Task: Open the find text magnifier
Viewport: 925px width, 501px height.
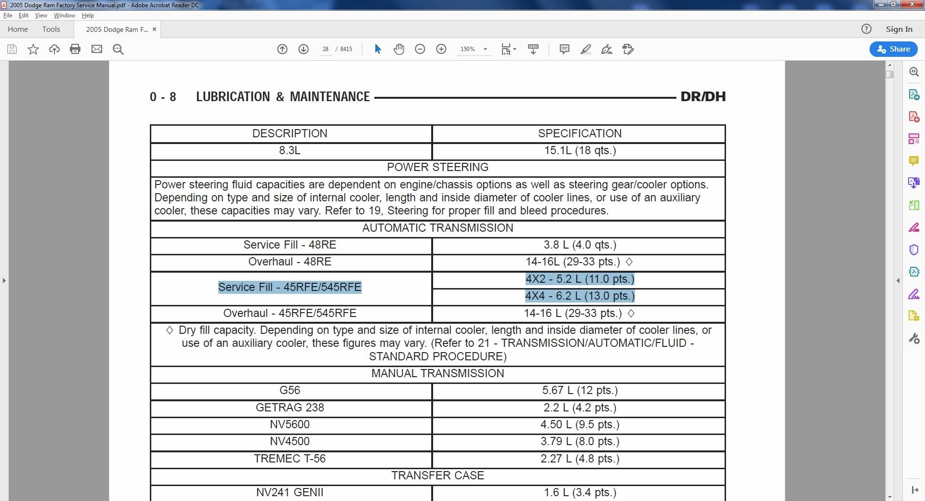Action: click(x=118, y=49)
